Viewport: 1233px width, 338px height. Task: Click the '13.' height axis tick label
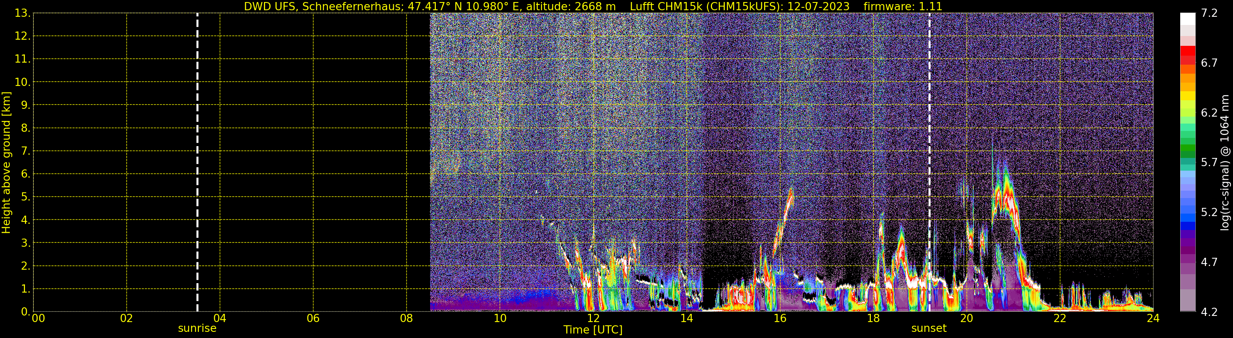click(23, 14)
